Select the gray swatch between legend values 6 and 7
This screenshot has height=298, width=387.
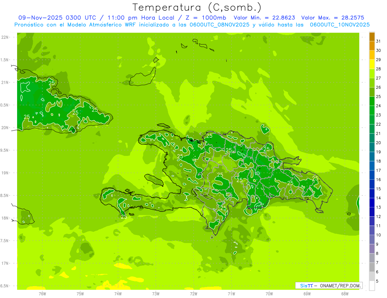click(372, 267)
